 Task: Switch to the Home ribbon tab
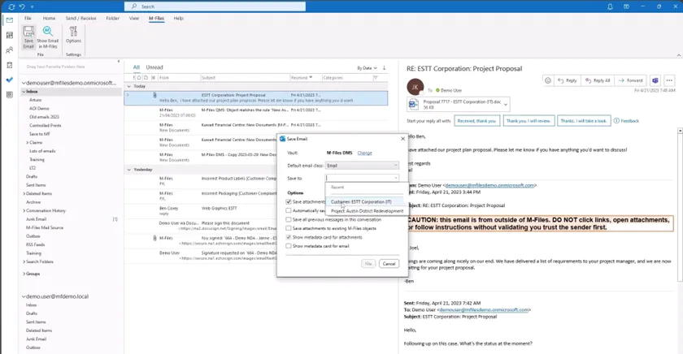49,18
